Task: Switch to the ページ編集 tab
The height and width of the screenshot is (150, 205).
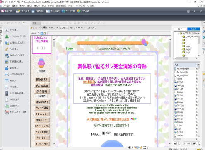Action: click(x=43, y=27)
